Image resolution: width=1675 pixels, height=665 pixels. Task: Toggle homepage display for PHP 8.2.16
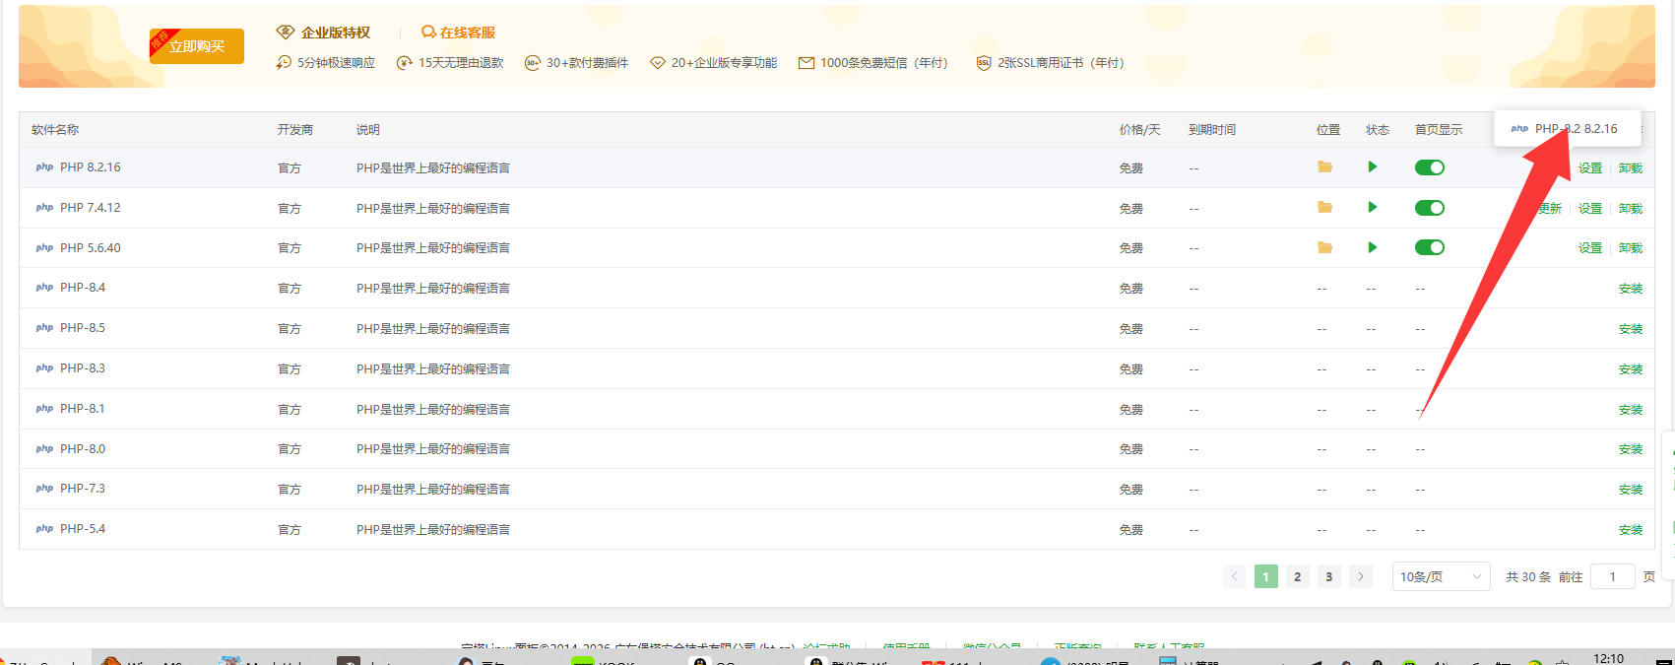pos(1430,167)
